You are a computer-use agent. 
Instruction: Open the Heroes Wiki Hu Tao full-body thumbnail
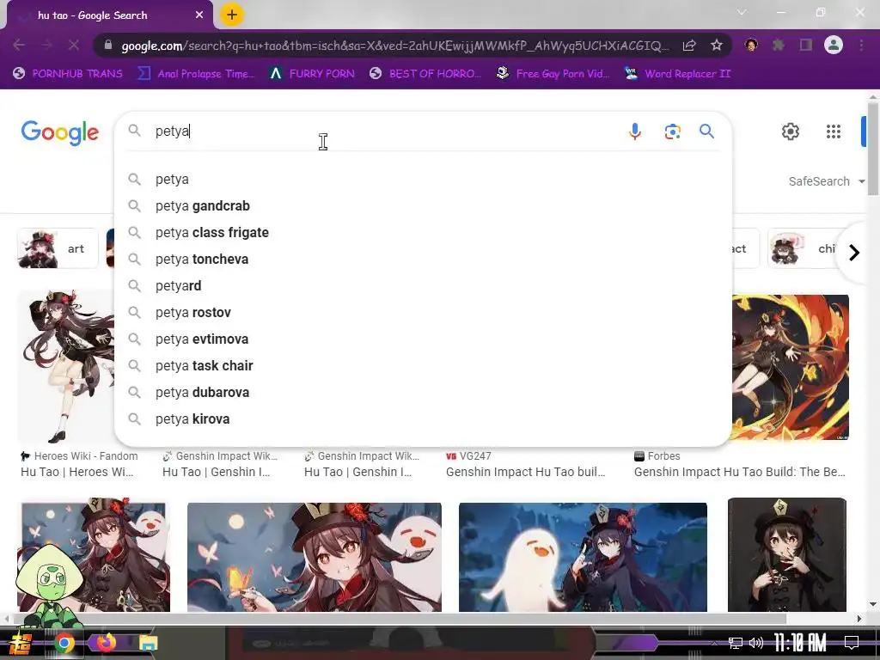[66, 366]
